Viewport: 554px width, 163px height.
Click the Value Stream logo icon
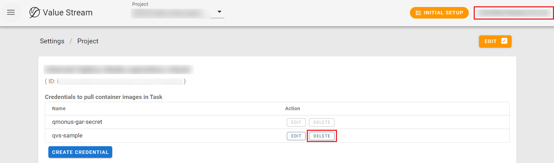click(x=34, y=13)
